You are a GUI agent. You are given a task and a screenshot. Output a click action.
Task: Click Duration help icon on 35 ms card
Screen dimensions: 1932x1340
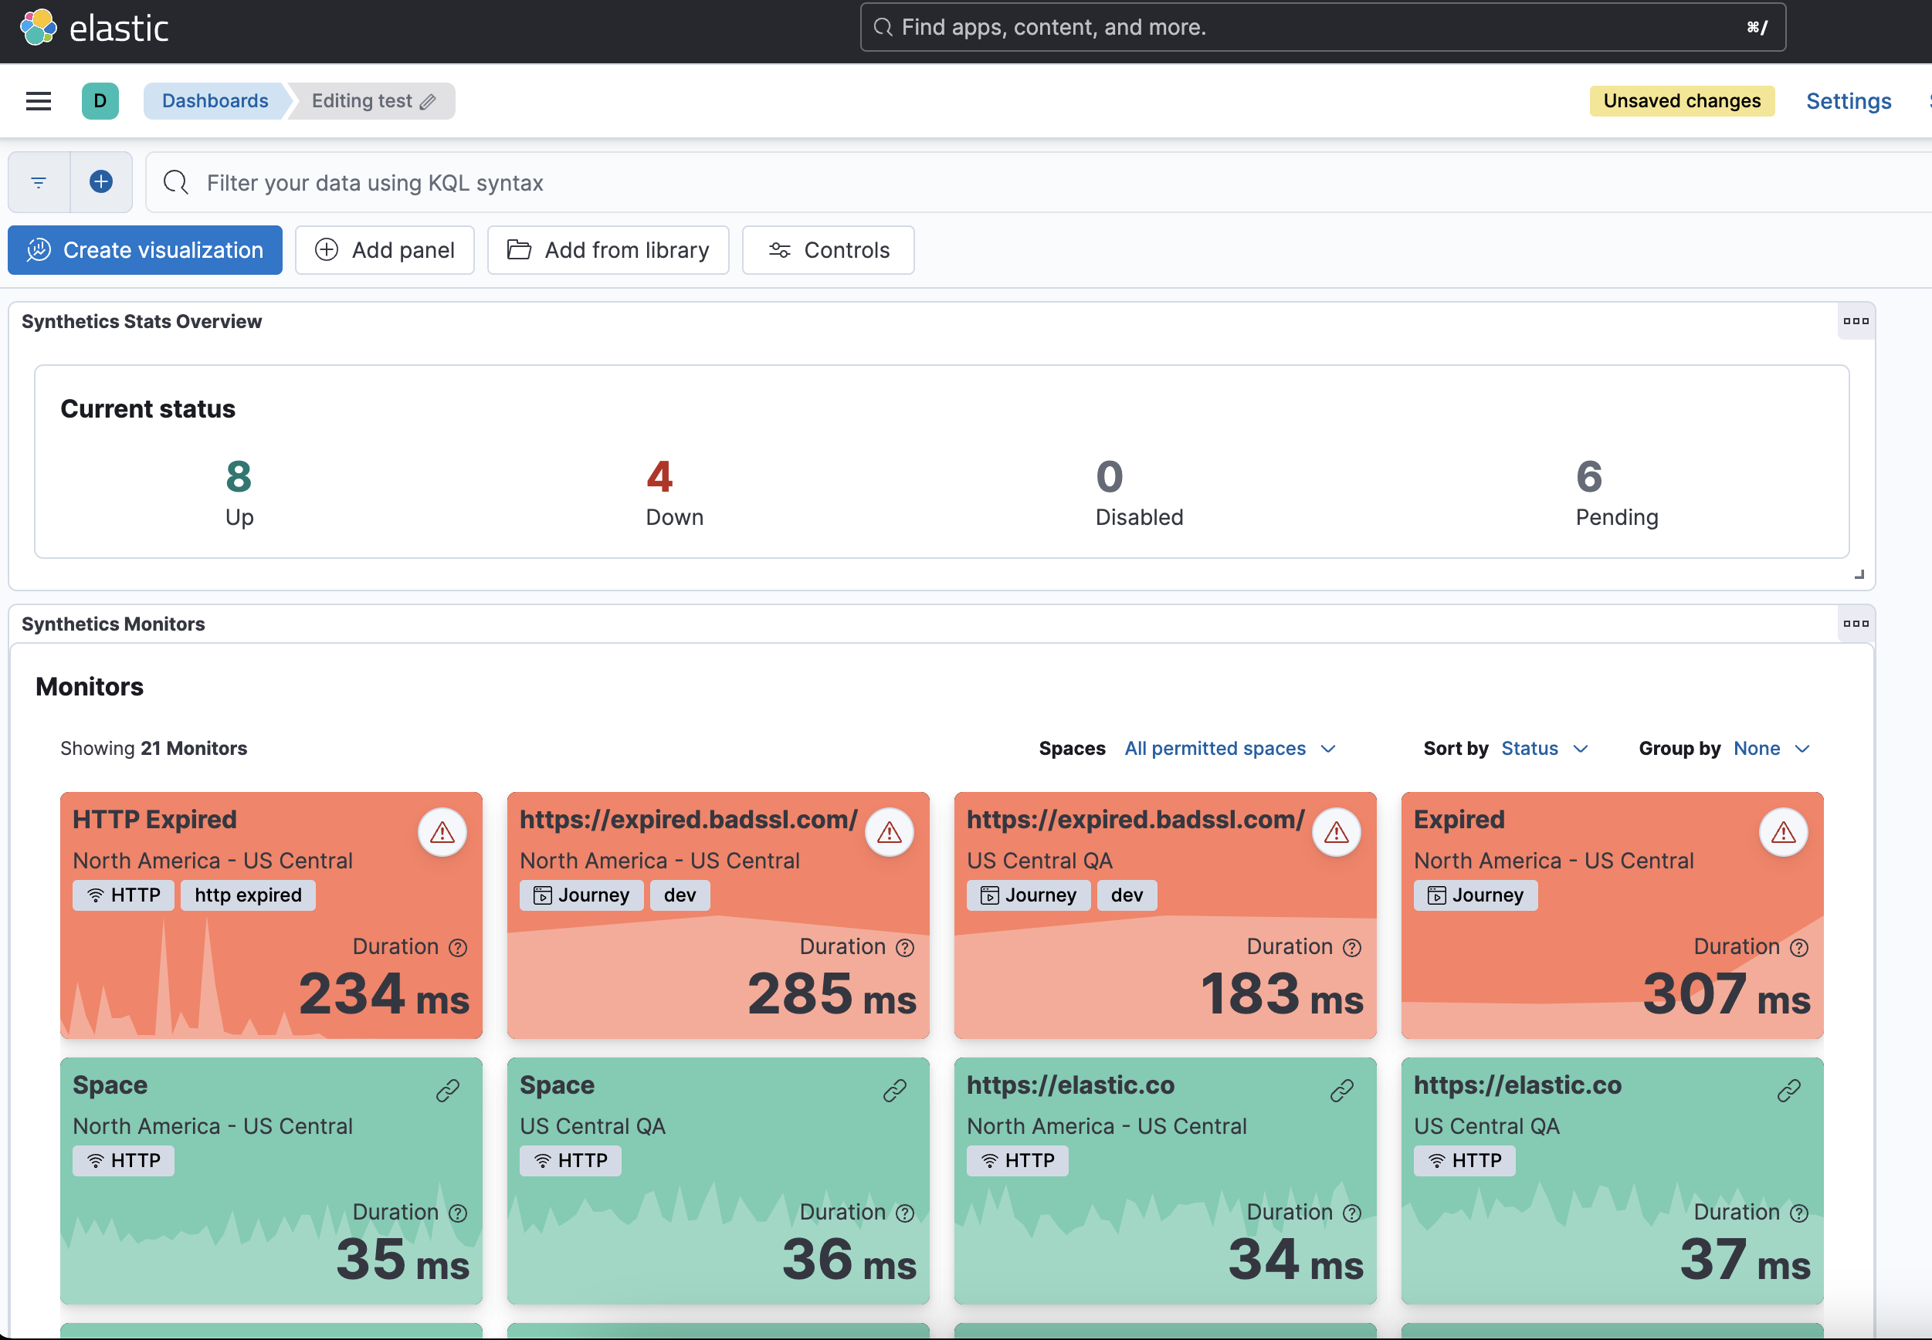458,1213
